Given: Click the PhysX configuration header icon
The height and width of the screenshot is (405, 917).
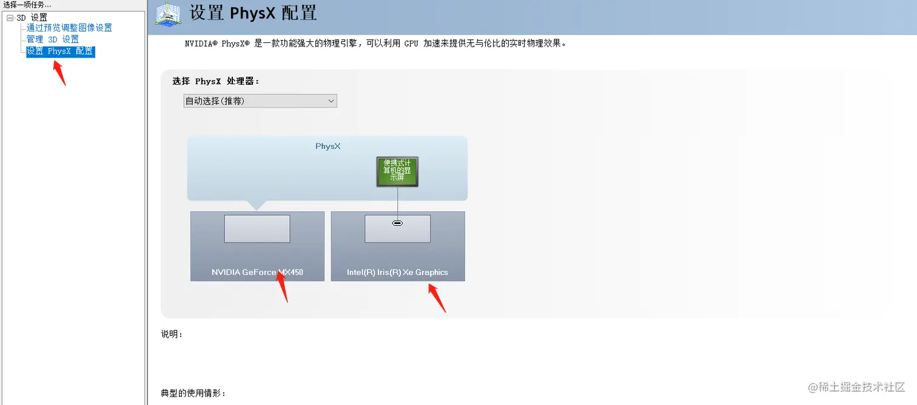Looking at the screenshot, I should 169,15.
